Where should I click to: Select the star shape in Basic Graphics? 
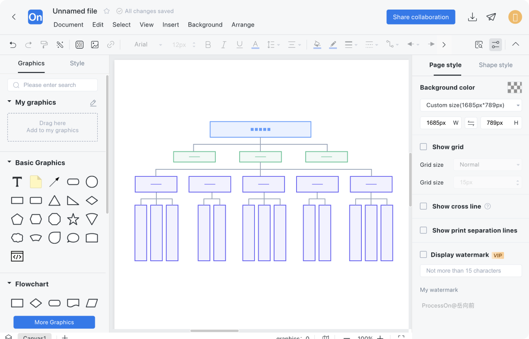[x=73, y=219]
